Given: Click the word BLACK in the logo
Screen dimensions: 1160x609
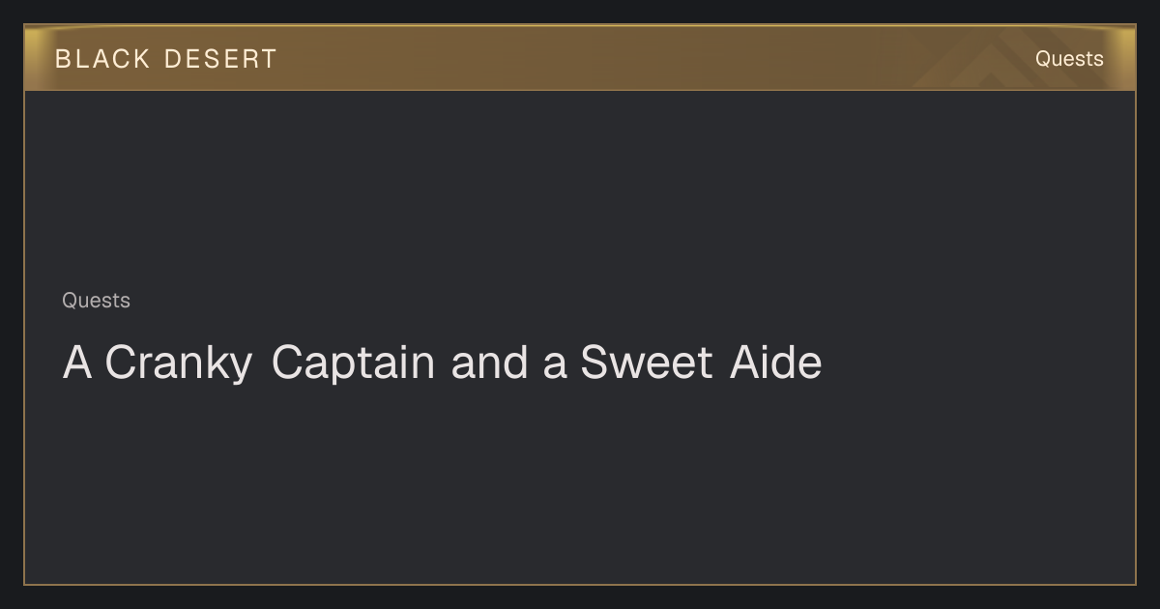Looking at the screenshot, I should 102,59.
